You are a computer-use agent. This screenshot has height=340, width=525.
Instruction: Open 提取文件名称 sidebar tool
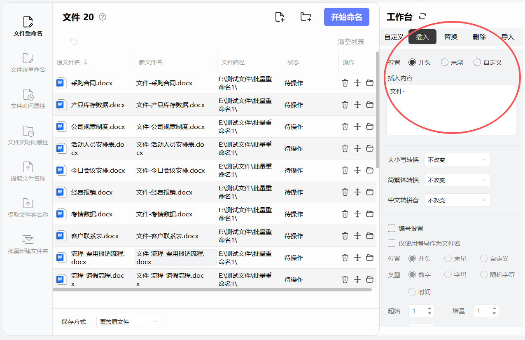[28, 171]
